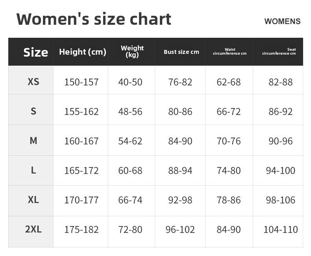Select the S size row label
Image resolution: width=311 pixels, height=256 pixels.
click(33, 111)
